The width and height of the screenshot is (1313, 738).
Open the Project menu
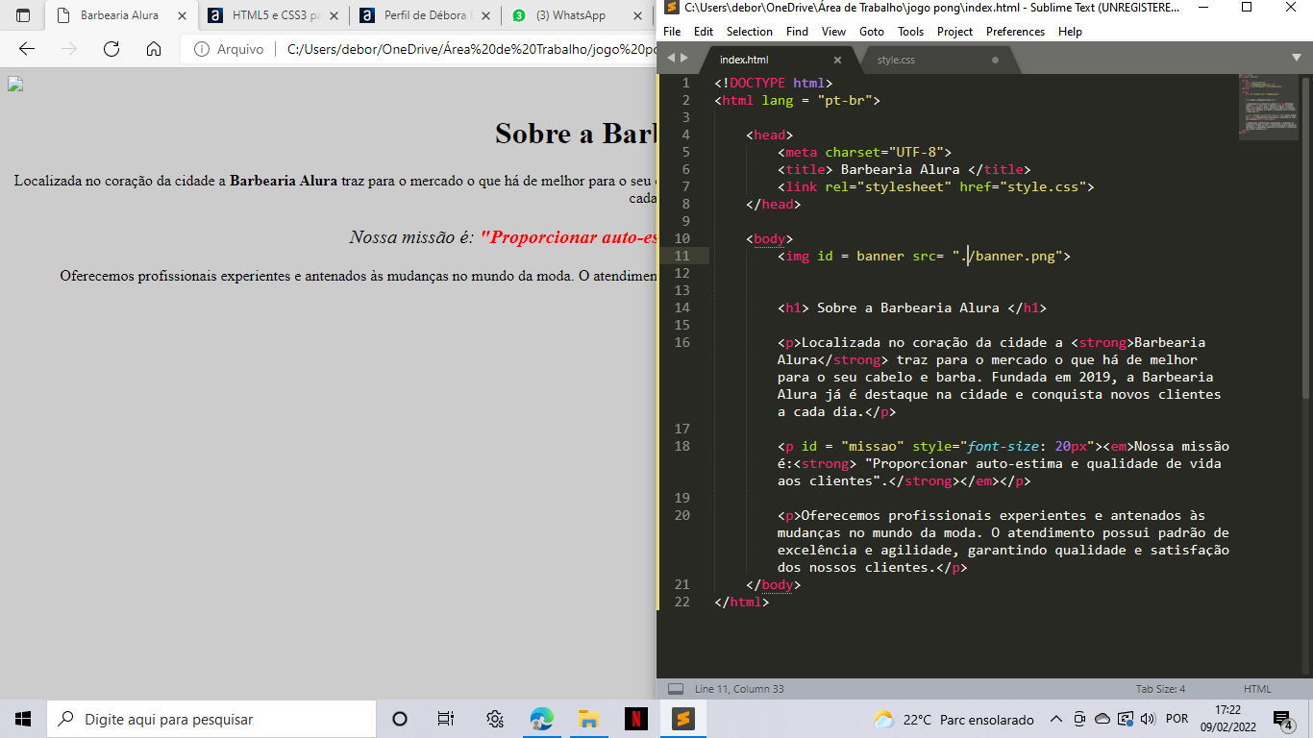click(x=954, y=31)
